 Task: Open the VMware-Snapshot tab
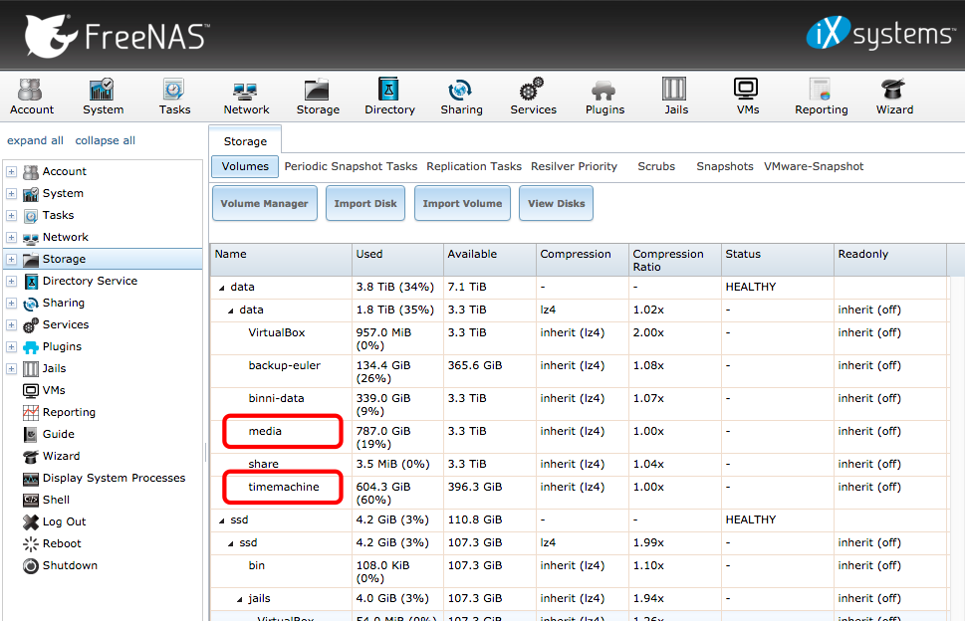814,166
